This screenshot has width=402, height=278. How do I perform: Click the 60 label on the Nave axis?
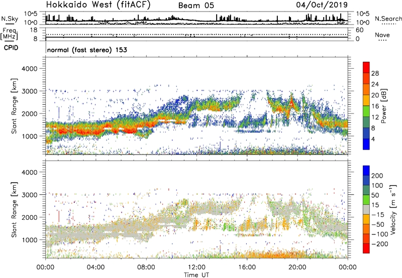359,30
